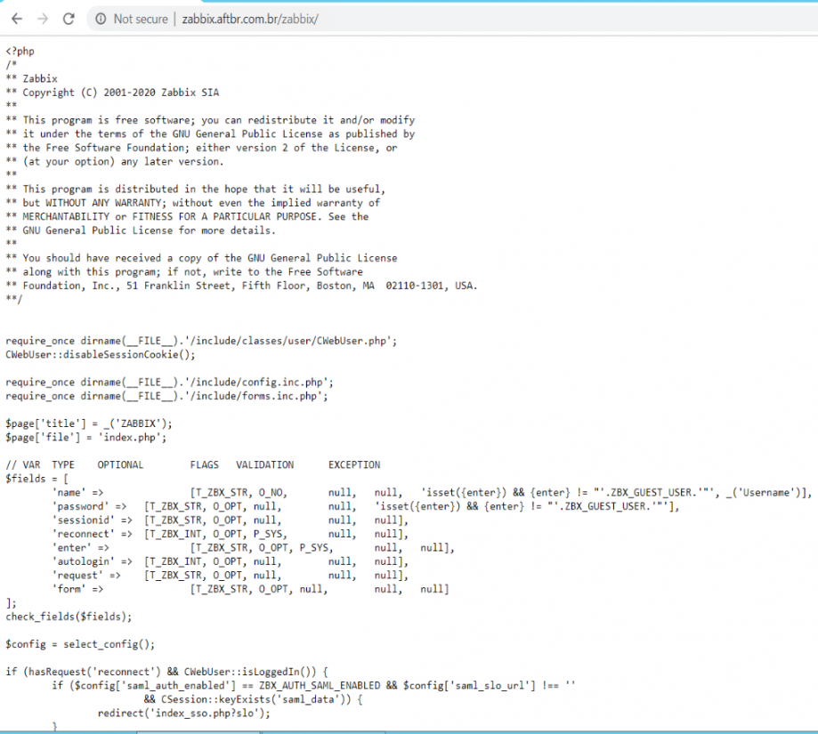This screenshot has width=818, height=734.
Task: Click the 'form' => field key
Action: click(x=77, y=589)
